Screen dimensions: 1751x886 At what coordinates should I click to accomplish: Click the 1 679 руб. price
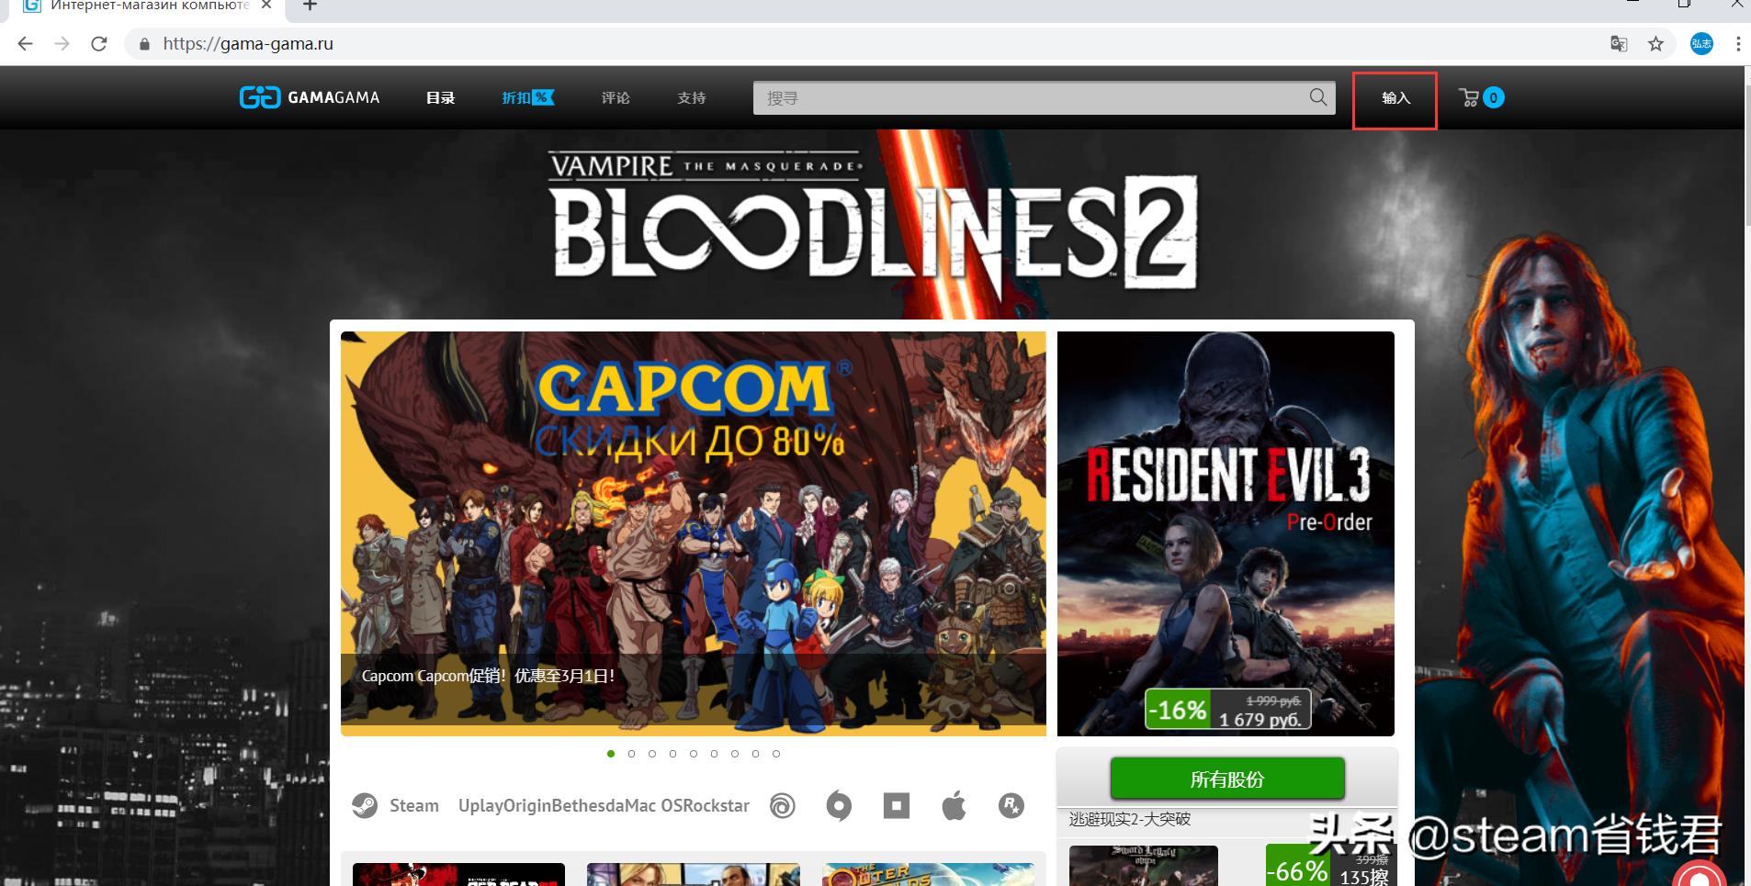1260,720
